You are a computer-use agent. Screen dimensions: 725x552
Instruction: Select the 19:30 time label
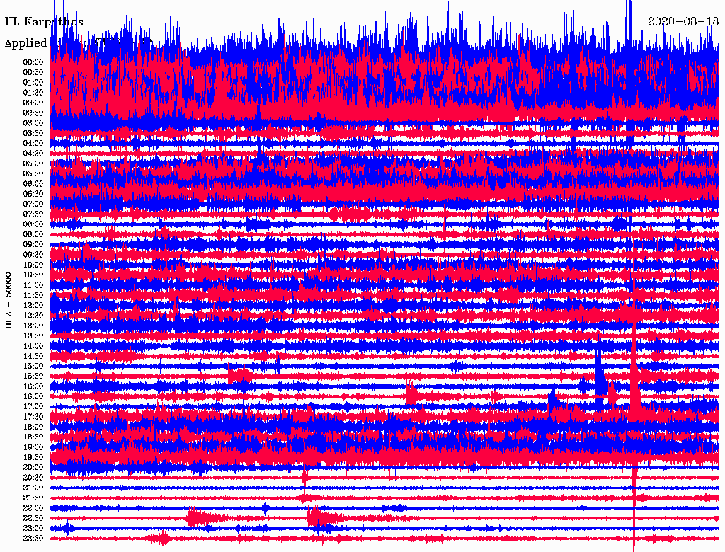(x=33, y=458)
